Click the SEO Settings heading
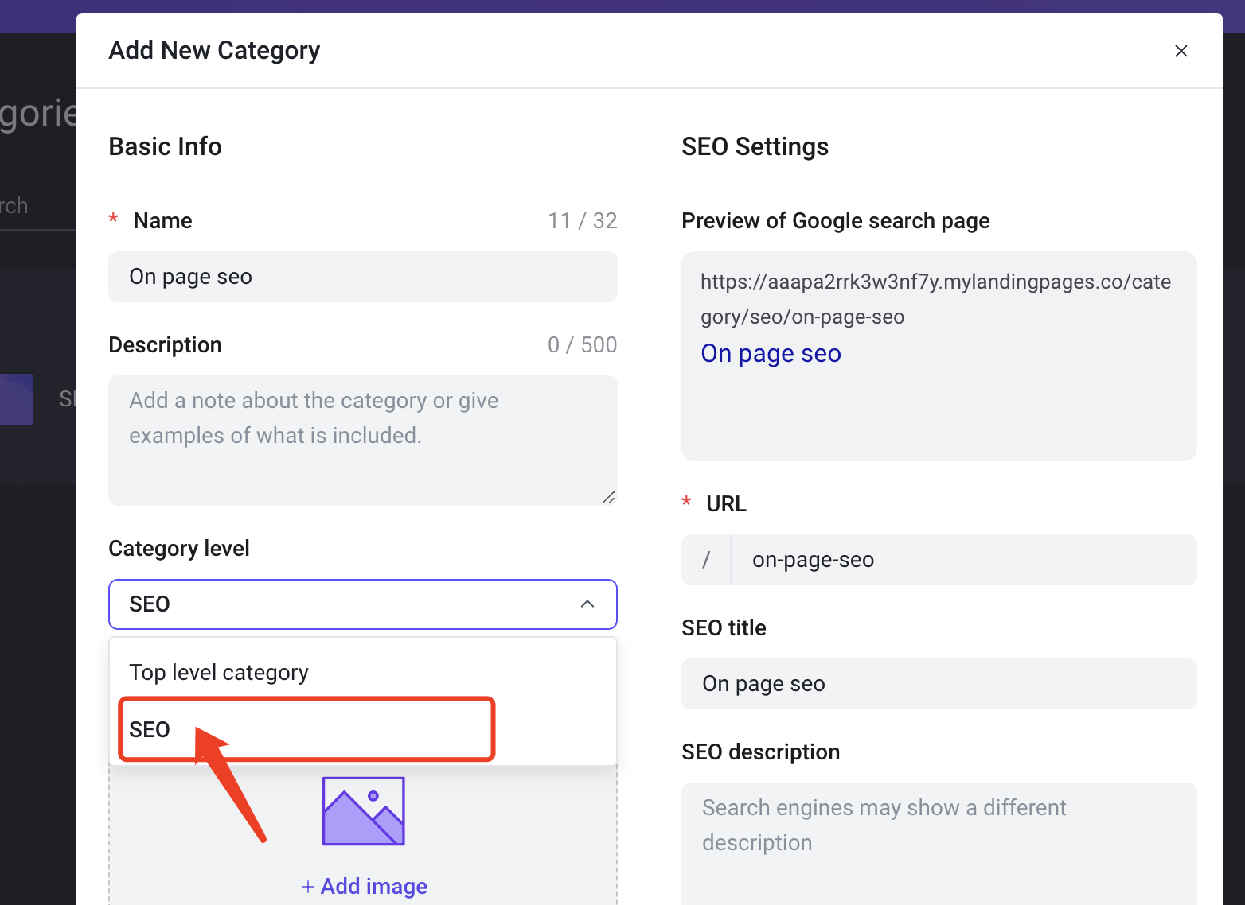 click(755, 146)
